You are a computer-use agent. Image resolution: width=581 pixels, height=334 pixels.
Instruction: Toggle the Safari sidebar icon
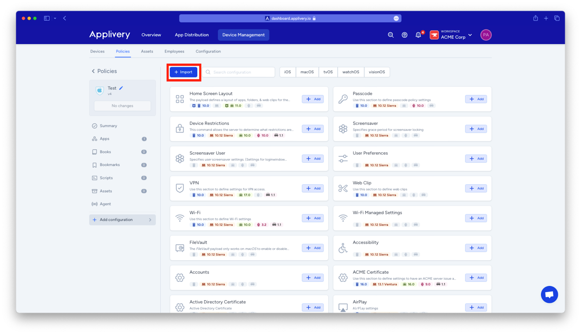tap(47, 18)
